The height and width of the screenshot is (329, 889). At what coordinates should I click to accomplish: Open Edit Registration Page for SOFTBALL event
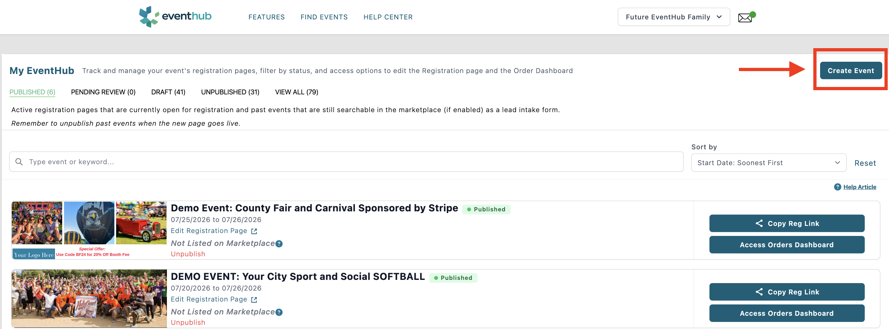[209, 299]
